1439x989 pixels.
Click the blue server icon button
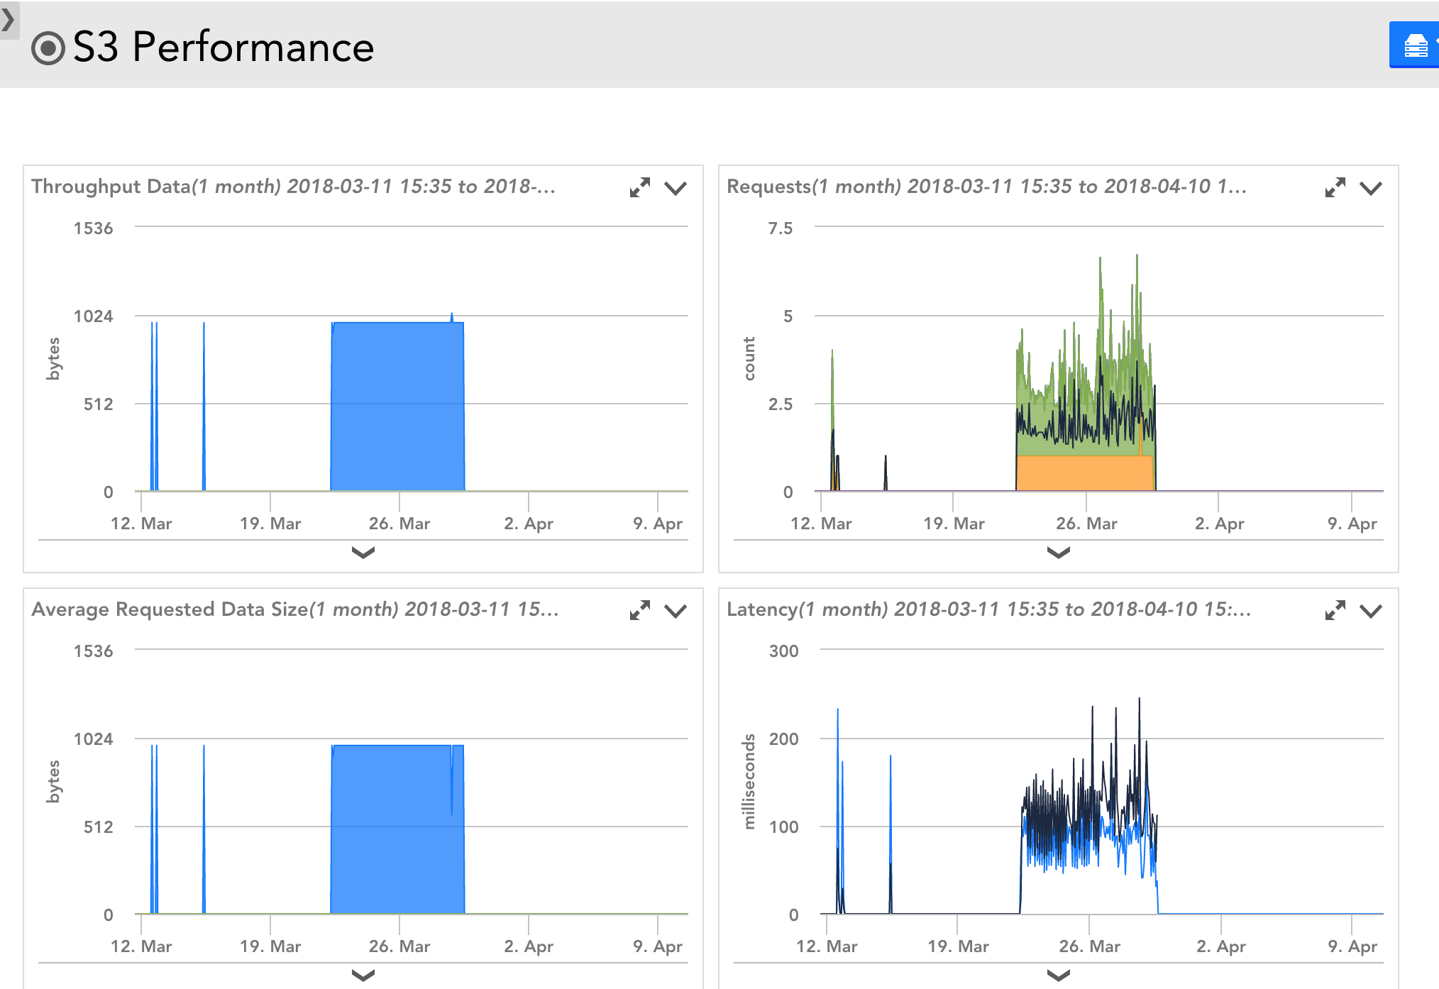pos(1415,45)
